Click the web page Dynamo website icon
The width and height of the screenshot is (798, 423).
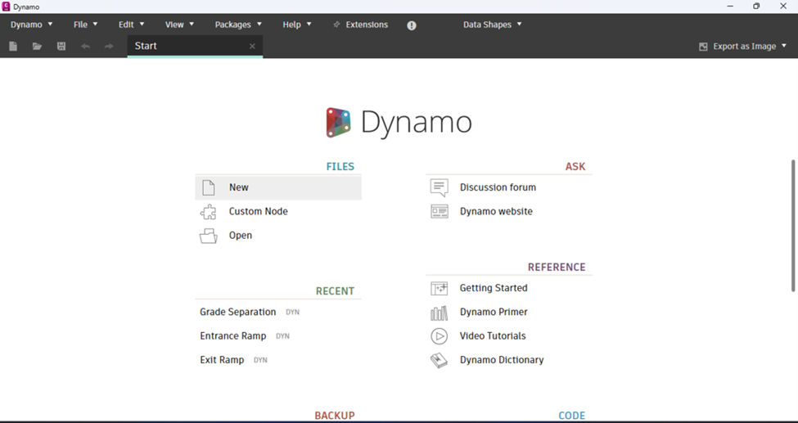(440, 211)
